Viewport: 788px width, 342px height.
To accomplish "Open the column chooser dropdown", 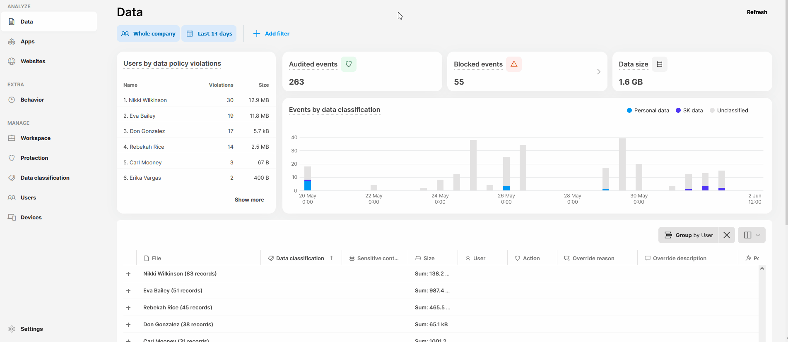I will (752, 235).
